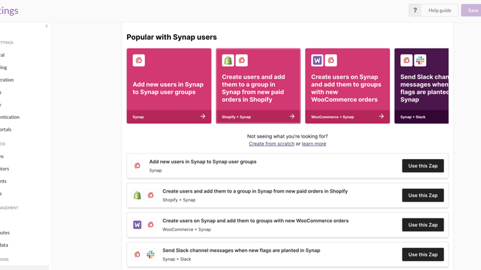Click the arrow on the Synap card footer
The image size is (481, 270).
click(x=203, y=116)
